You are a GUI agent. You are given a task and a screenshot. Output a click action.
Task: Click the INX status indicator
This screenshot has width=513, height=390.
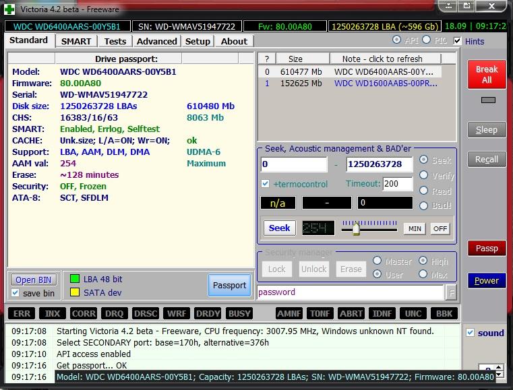coord(53,313)
